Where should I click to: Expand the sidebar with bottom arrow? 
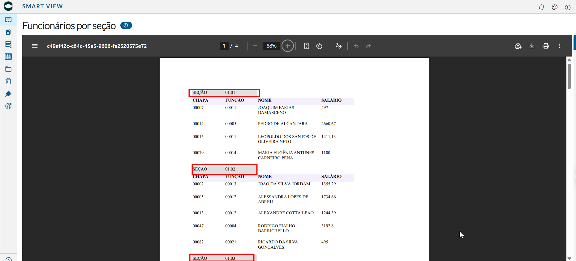click(8, 259)
